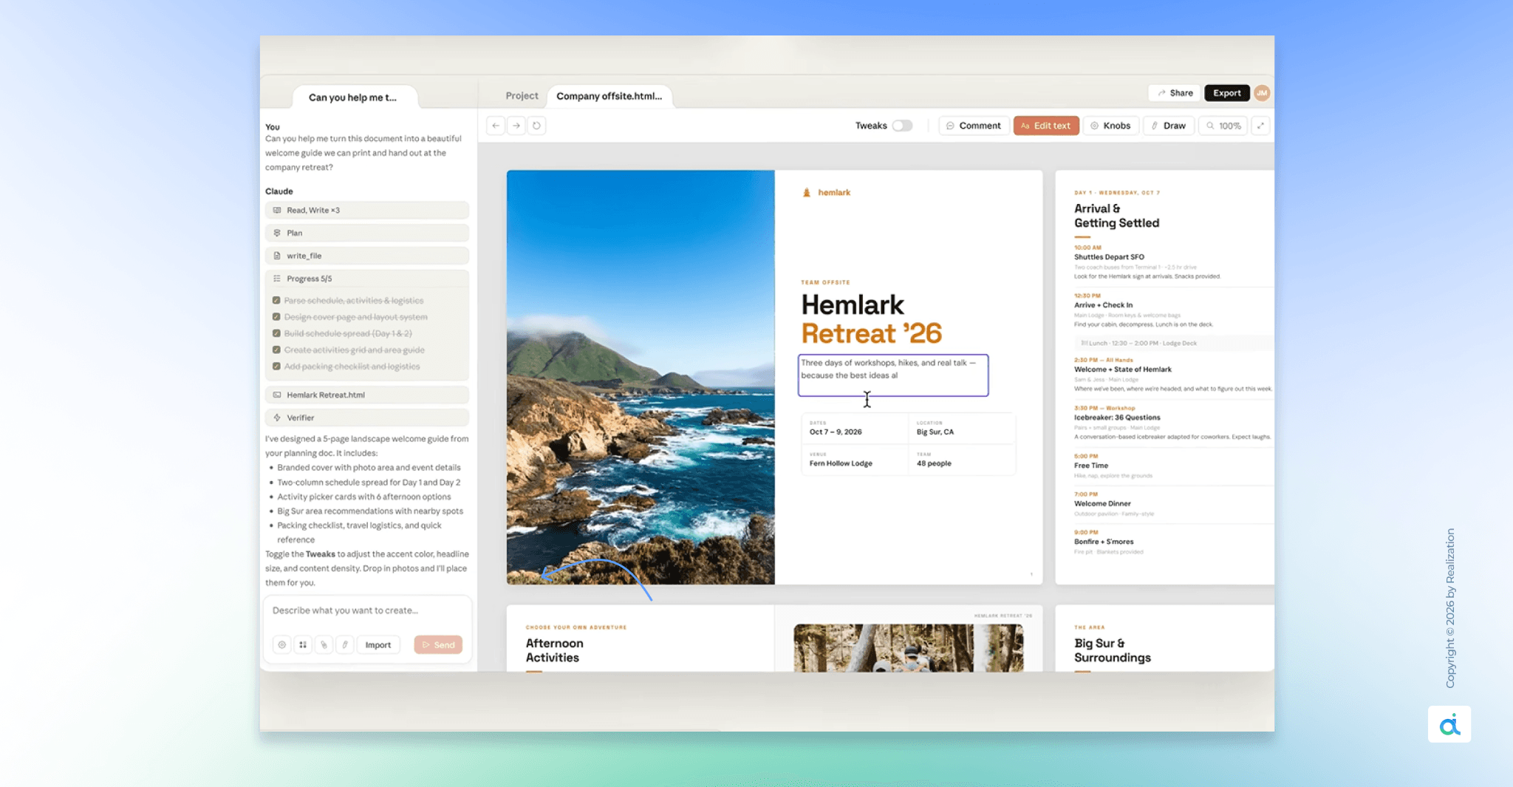Click the editable subtitle text box on cover
Viewport: 1513px width, 787px height.
coord(892,375)
